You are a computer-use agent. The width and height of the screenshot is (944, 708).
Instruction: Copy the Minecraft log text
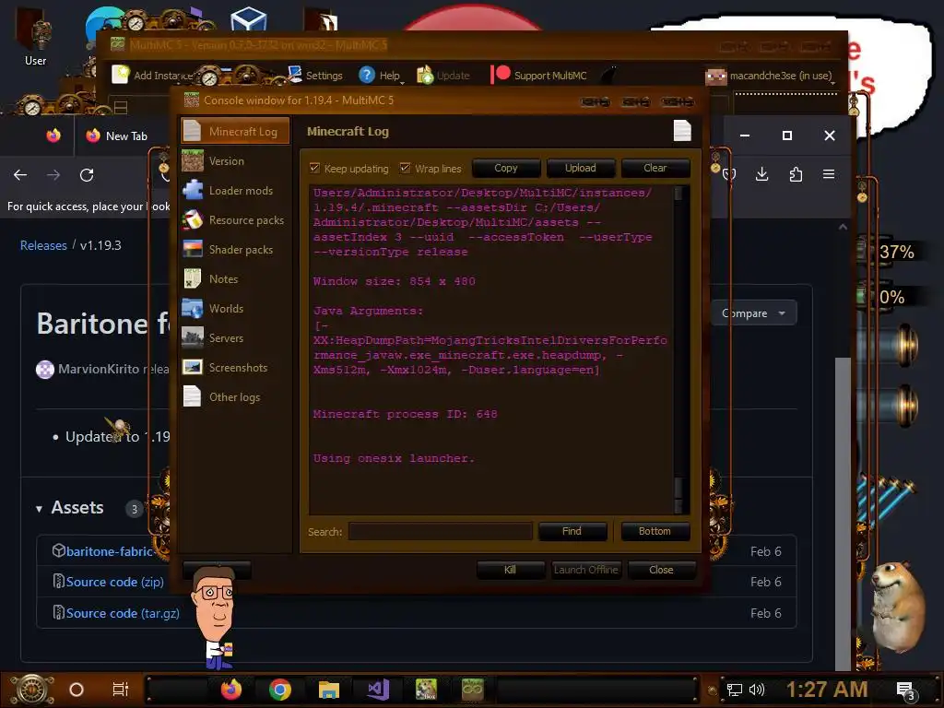coord(506,168)
